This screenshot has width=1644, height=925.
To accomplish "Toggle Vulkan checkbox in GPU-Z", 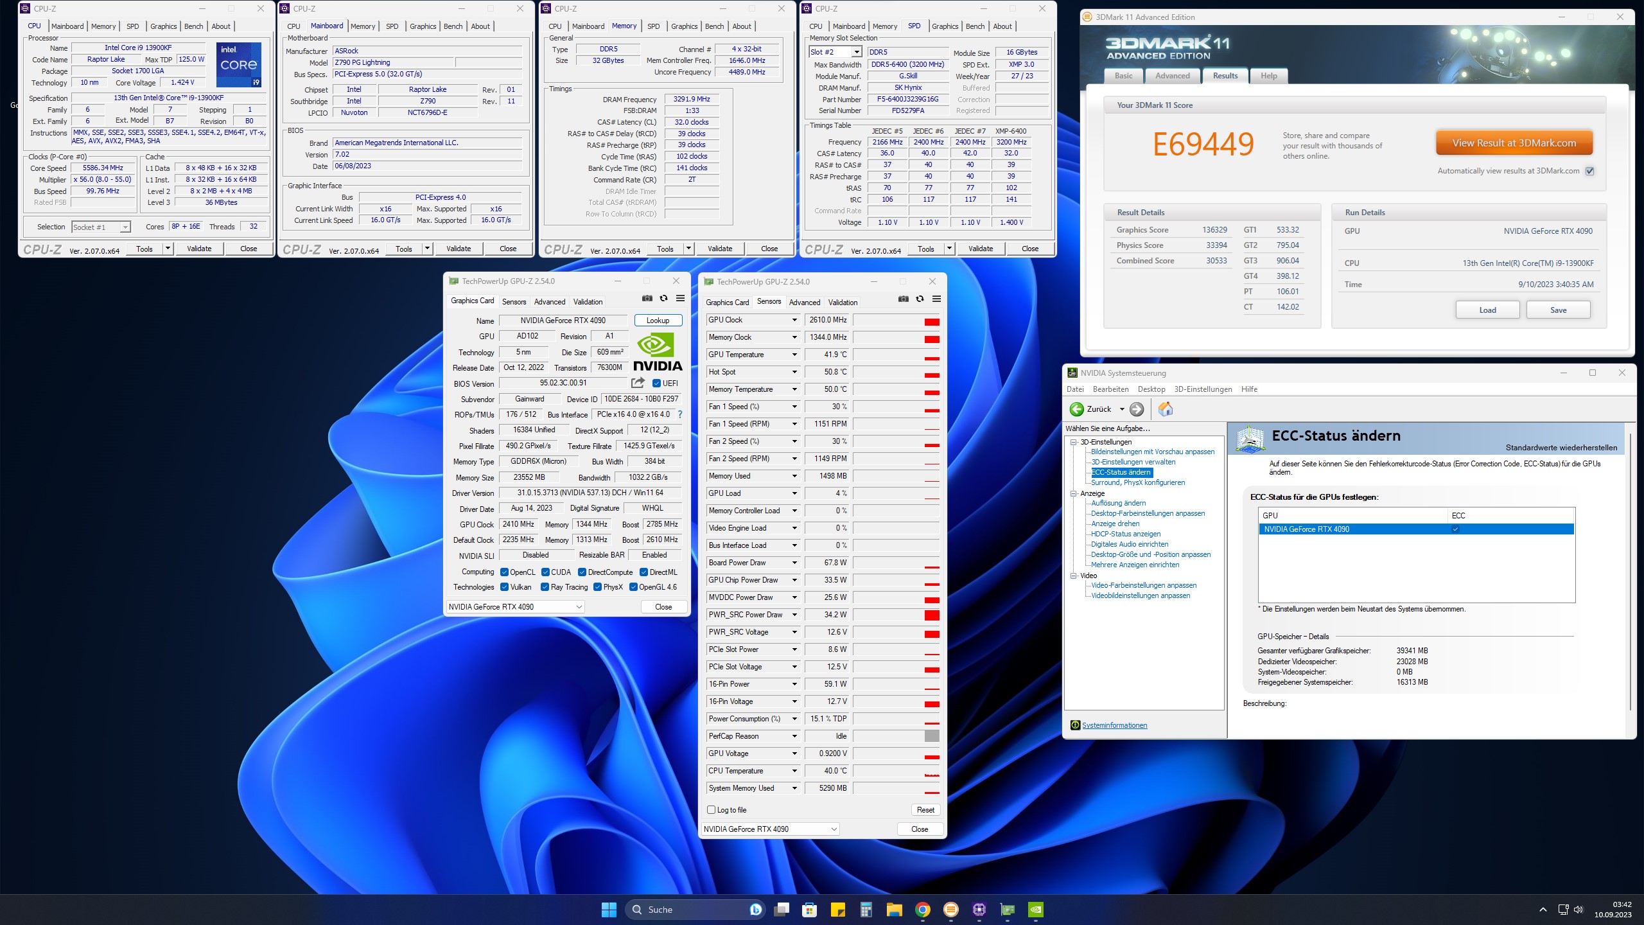I will (x=505, y=587).
